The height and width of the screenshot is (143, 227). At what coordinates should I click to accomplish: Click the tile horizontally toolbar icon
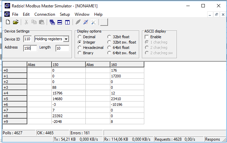pyautogui.click(x=60, y=22)
